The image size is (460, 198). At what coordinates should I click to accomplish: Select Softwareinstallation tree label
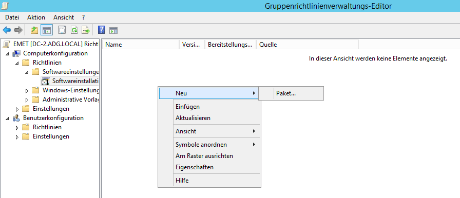click(75, 81)
